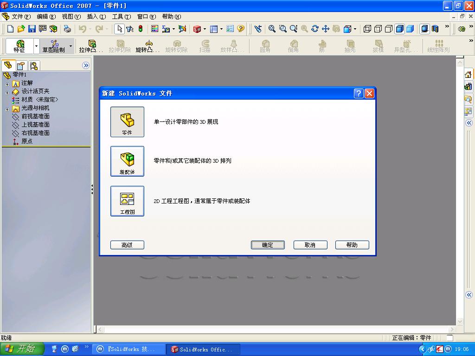The height and width of the screenshot is (356, 475).
Task: Click the Rebuild traffic light icon
Action: click(141, 29)
